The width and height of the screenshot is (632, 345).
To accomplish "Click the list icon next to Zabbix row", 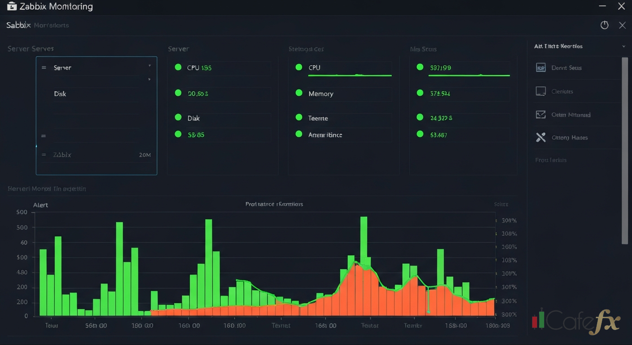I will pos(44,155).
